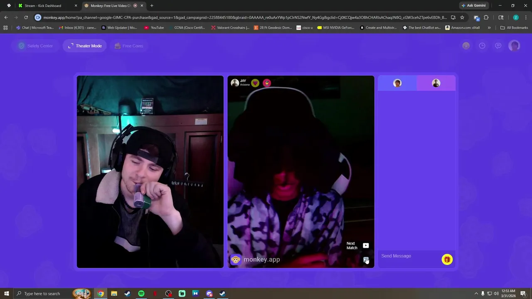Send a gift with the yellow gift icon
The image size is (532, 299).
pyautogui.click(x=447, y=260)
